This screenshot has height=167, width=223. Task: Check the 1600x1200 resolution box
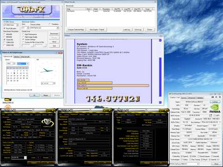click(5, 45)
